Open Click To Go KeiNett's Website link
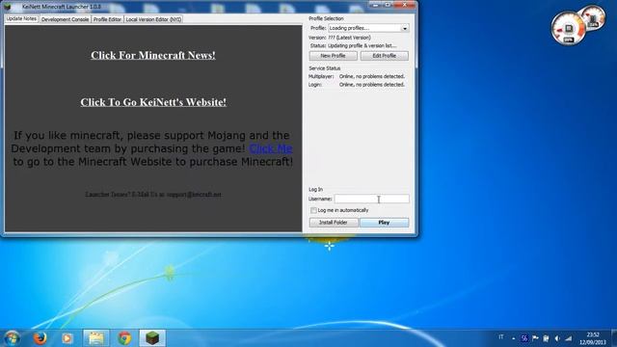Viewport: 617px width, 347px height. (x=153, y=102)
